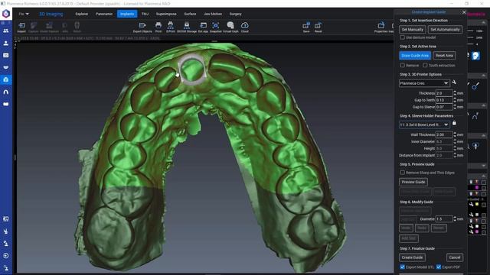
Task: Click the Gap to Teeth input field
Action: [x=444, y=100]
